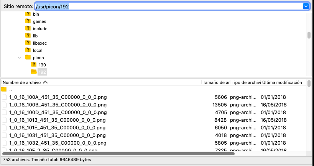Select the 192 folder in tree
The height and width of the screenshot is (166, 314).
[x=42, y=72]
